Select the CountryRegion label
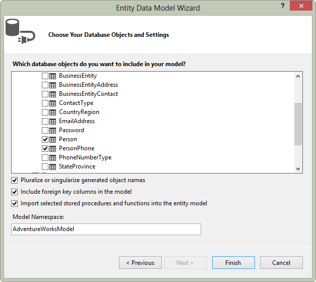Viewport: 316px width, 282px height. 79,112
